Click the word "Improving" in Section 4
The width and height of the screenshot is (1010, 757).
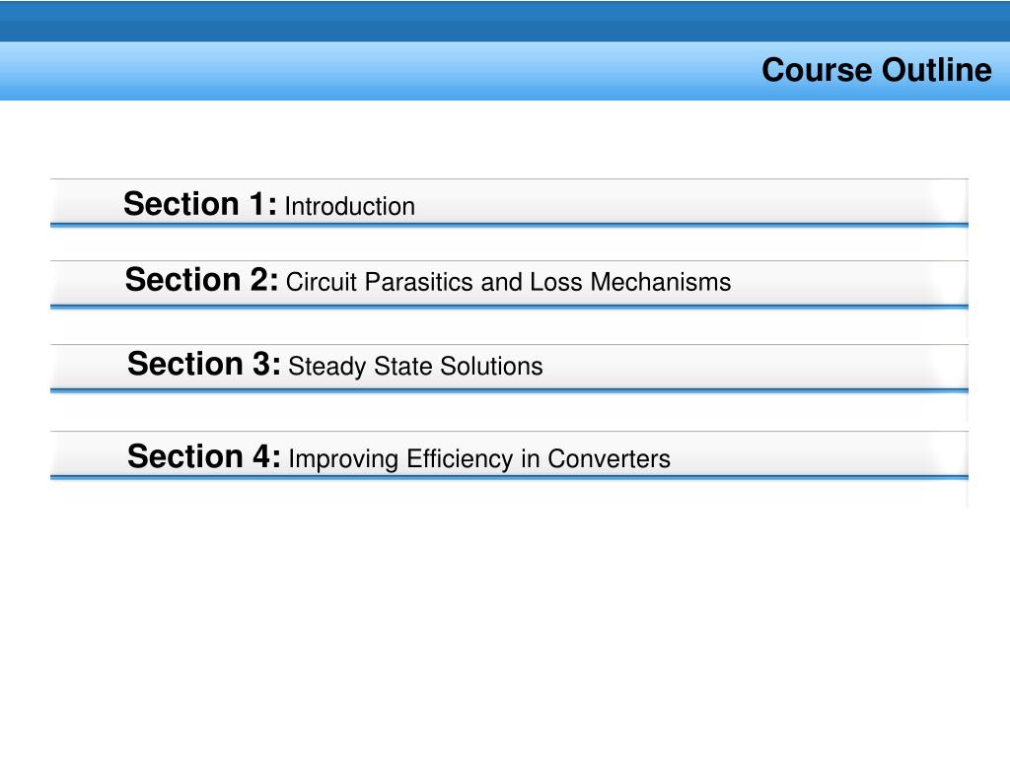(x=343, y=459)
